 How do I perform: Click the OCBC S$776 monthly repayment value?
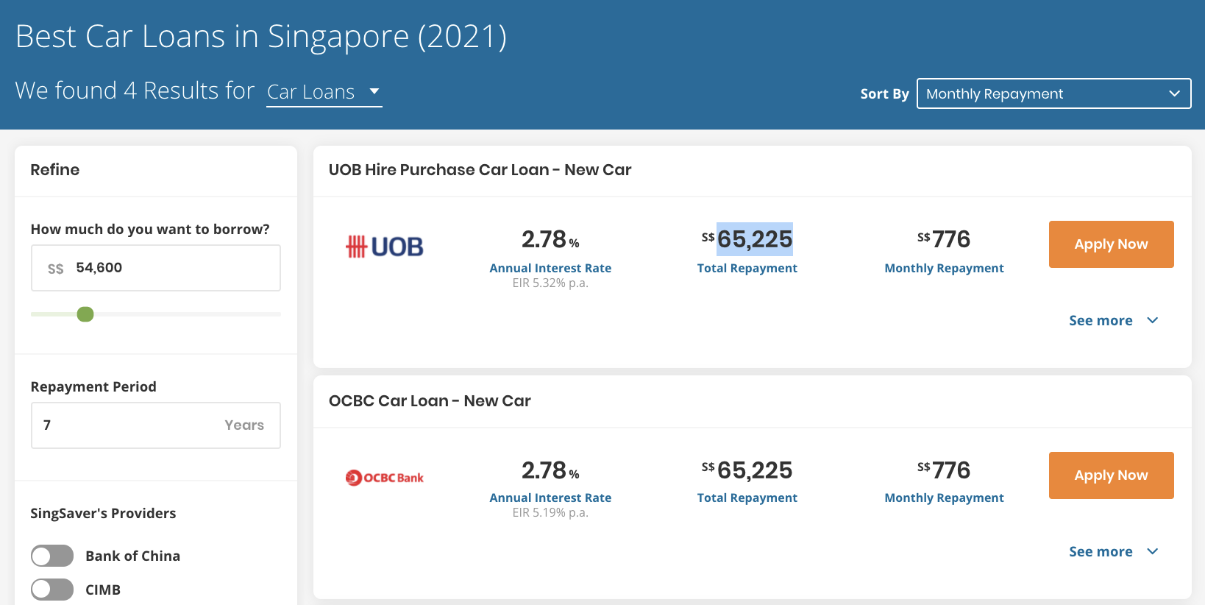[x=944, y=470]
